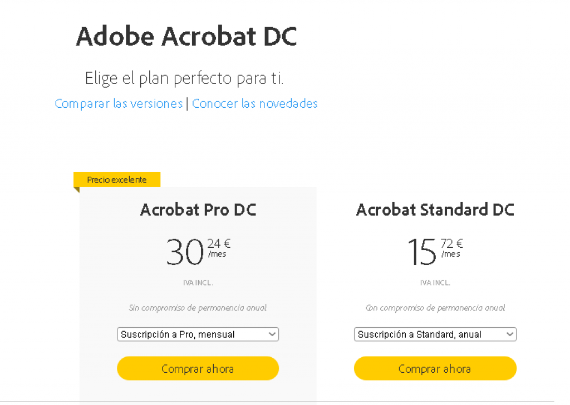
Task: Click the Elige el plan perfecto para ti subtitle
Action: pos(184,78)
